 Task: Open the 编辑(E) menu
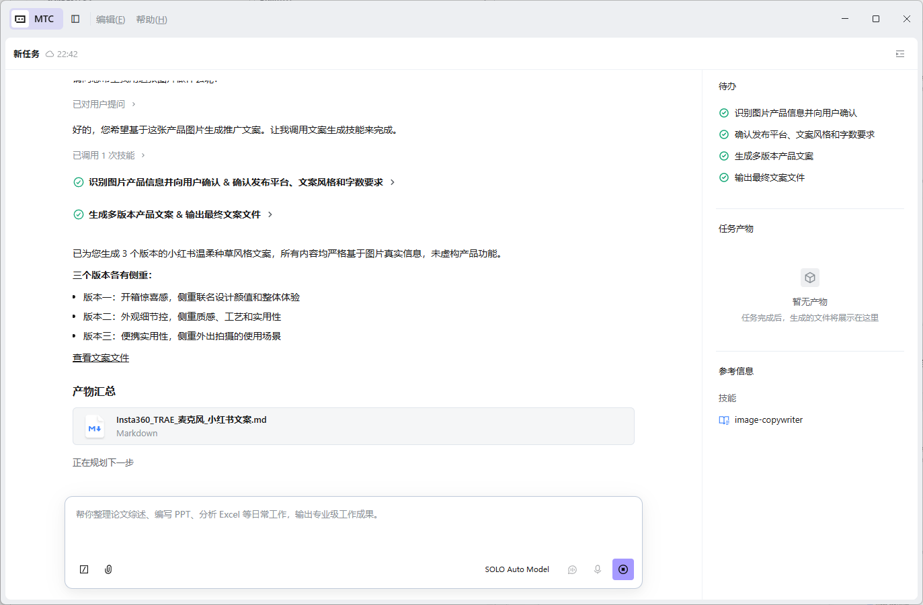pyautogui.click(x=110, y=19)
